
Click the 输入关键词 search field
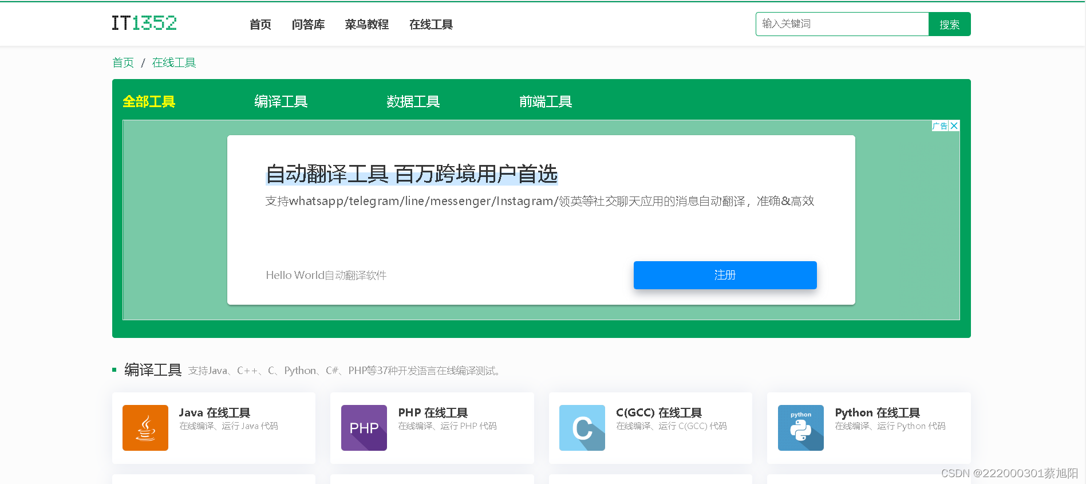tap(842, 24)
